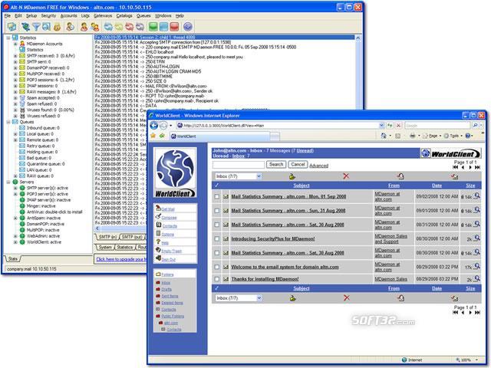Click the MDaemon log pane scroll up arrow

coord(358,38)
